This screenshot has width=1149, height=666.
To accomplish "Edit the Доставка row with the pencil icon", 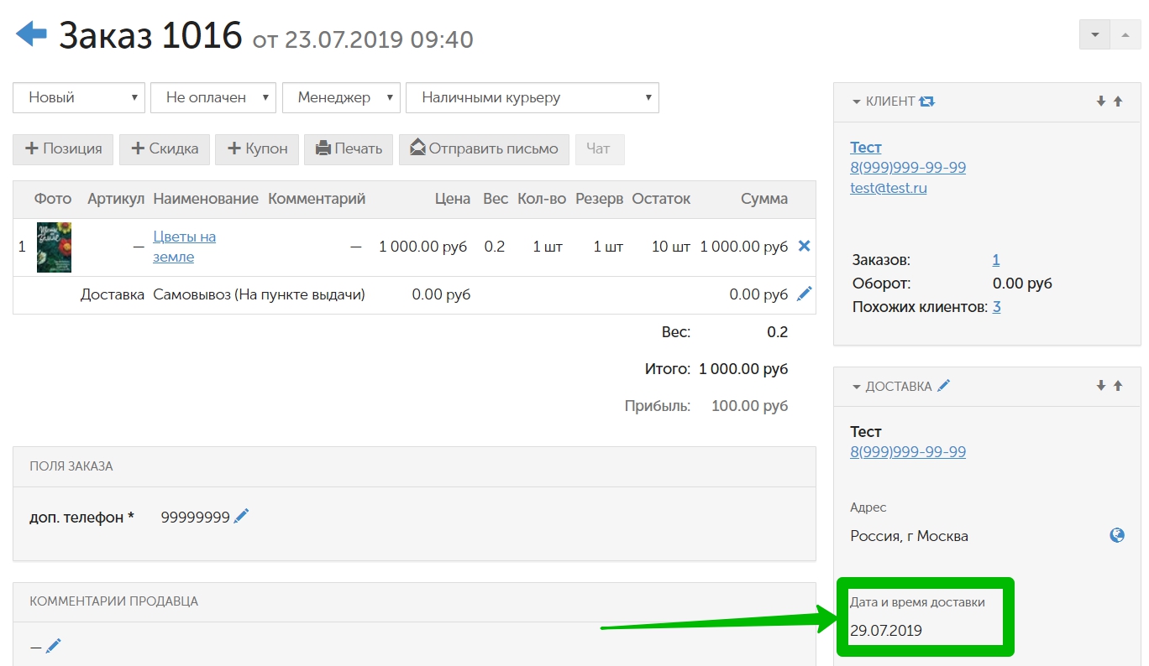I will [x=804, y=294].
